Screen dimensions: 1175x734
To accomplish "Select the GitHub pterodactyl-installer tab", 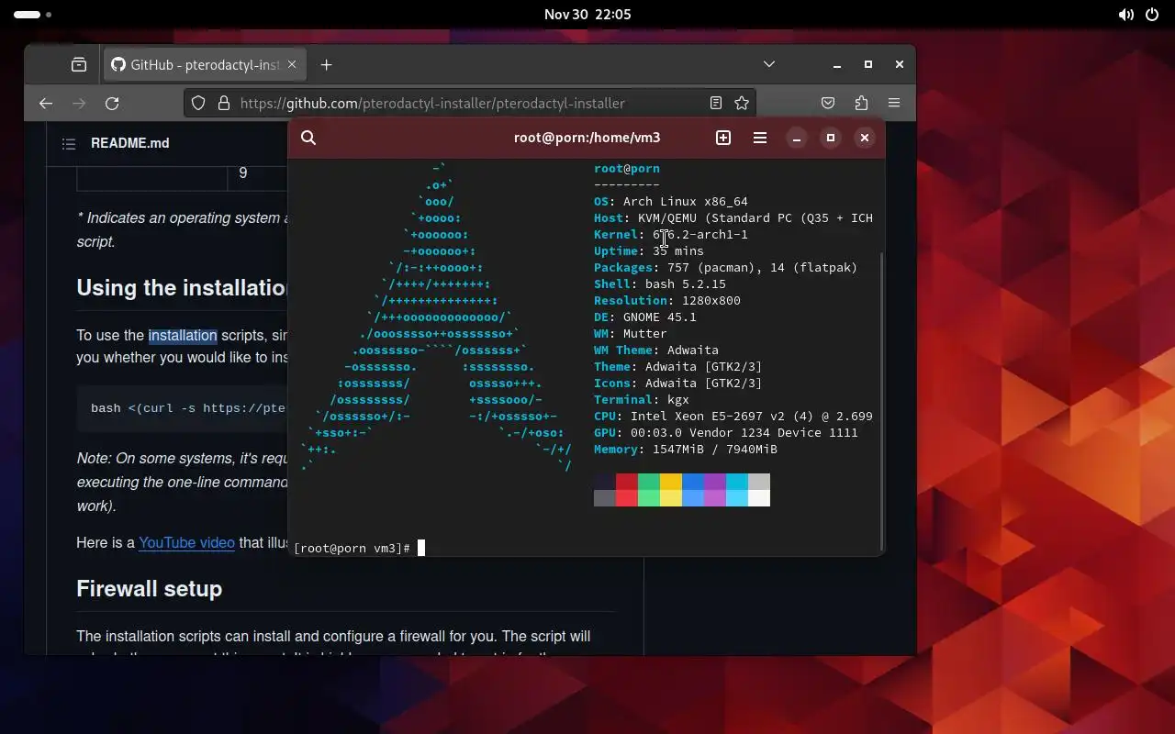I will point(204,64).
